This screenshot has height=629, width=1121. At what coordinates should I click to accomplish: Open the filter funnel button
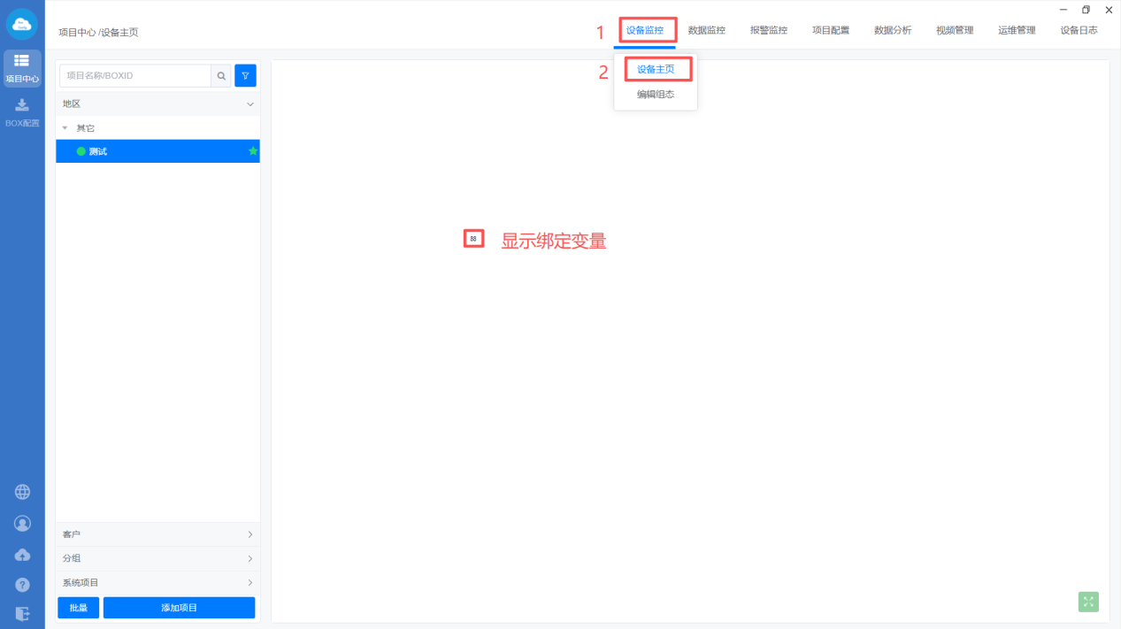coord(245,76)
